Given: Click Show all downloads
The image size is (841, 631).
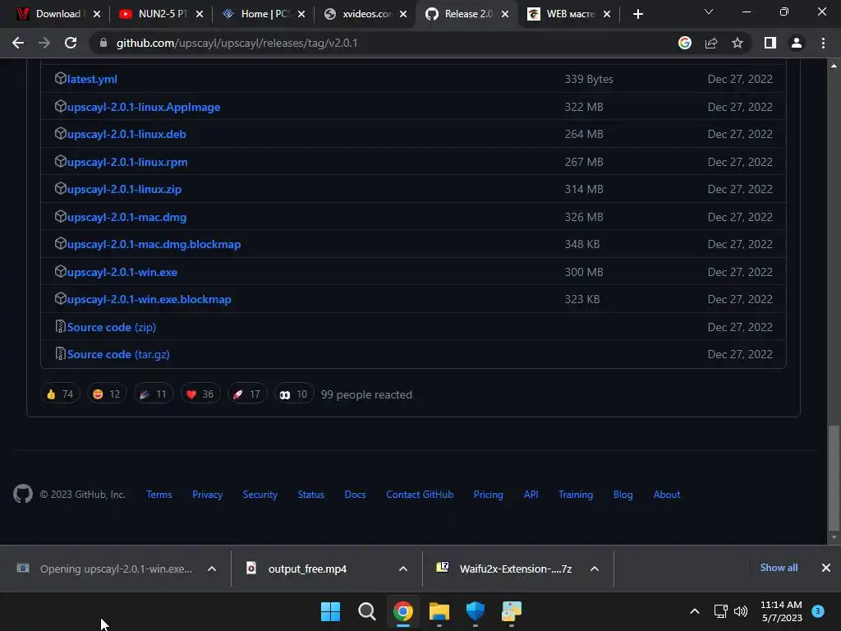Looking at the screenshot, I should [x=779, y=568].
